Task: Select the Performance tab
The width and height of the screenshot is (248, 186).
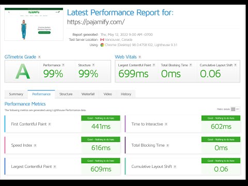Action: (41, 94)
